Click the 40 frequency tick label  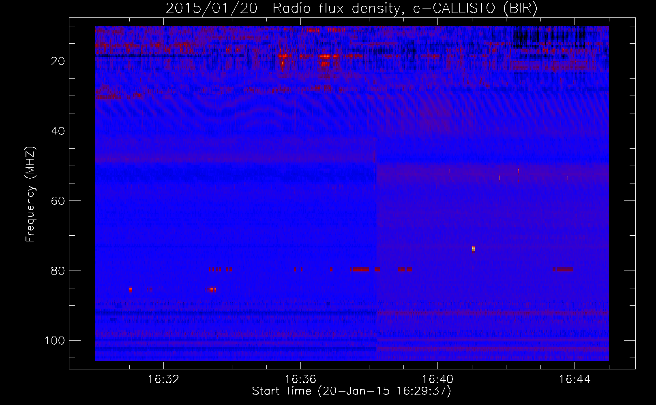click(58, 131)
